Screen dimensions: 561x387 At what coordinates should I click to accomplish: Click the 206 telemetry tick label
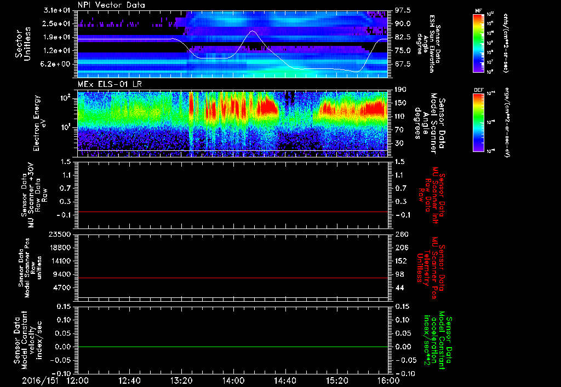[x=401, y=248]
